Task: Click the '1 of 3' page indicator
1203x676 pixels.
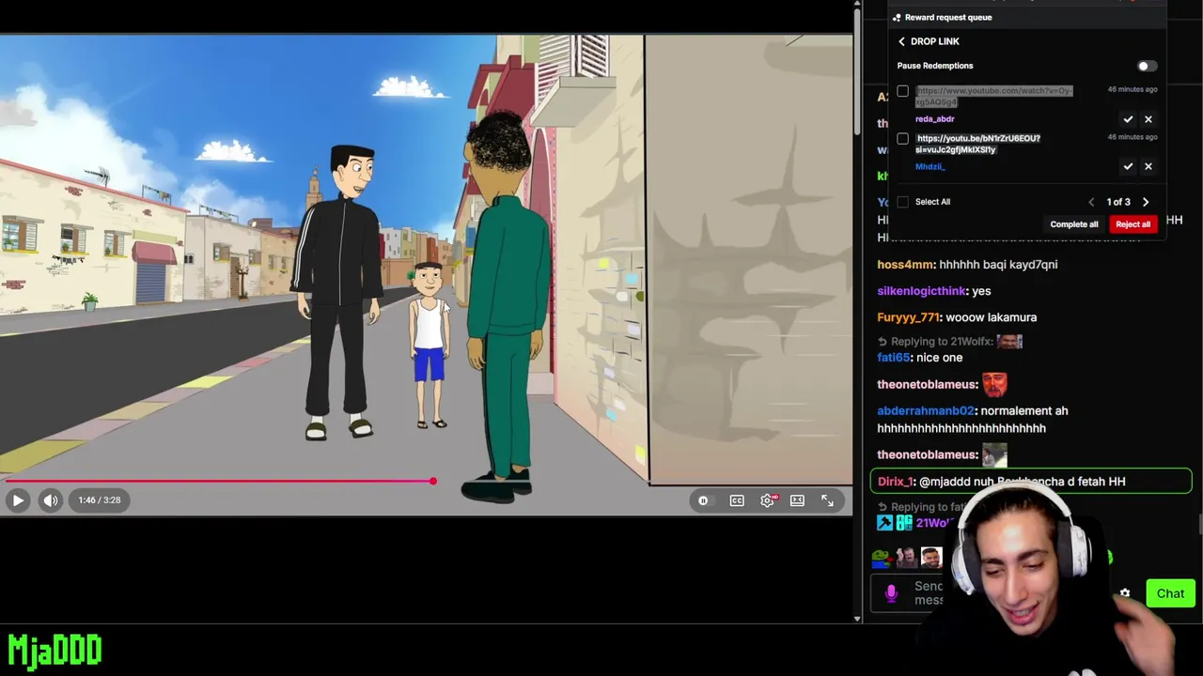Action: pyautogui.click(x=1118, y=202)
